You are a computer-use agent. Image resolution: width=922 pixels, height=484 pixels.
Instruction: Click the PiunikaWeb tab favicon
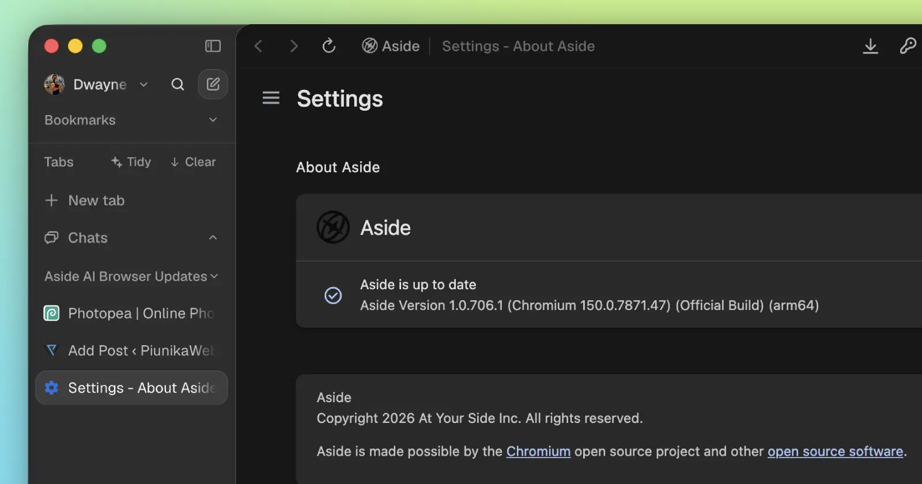coord(51,350)
